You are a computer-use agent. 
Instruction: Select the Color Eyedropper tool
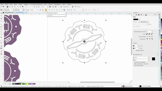(1, 51)
